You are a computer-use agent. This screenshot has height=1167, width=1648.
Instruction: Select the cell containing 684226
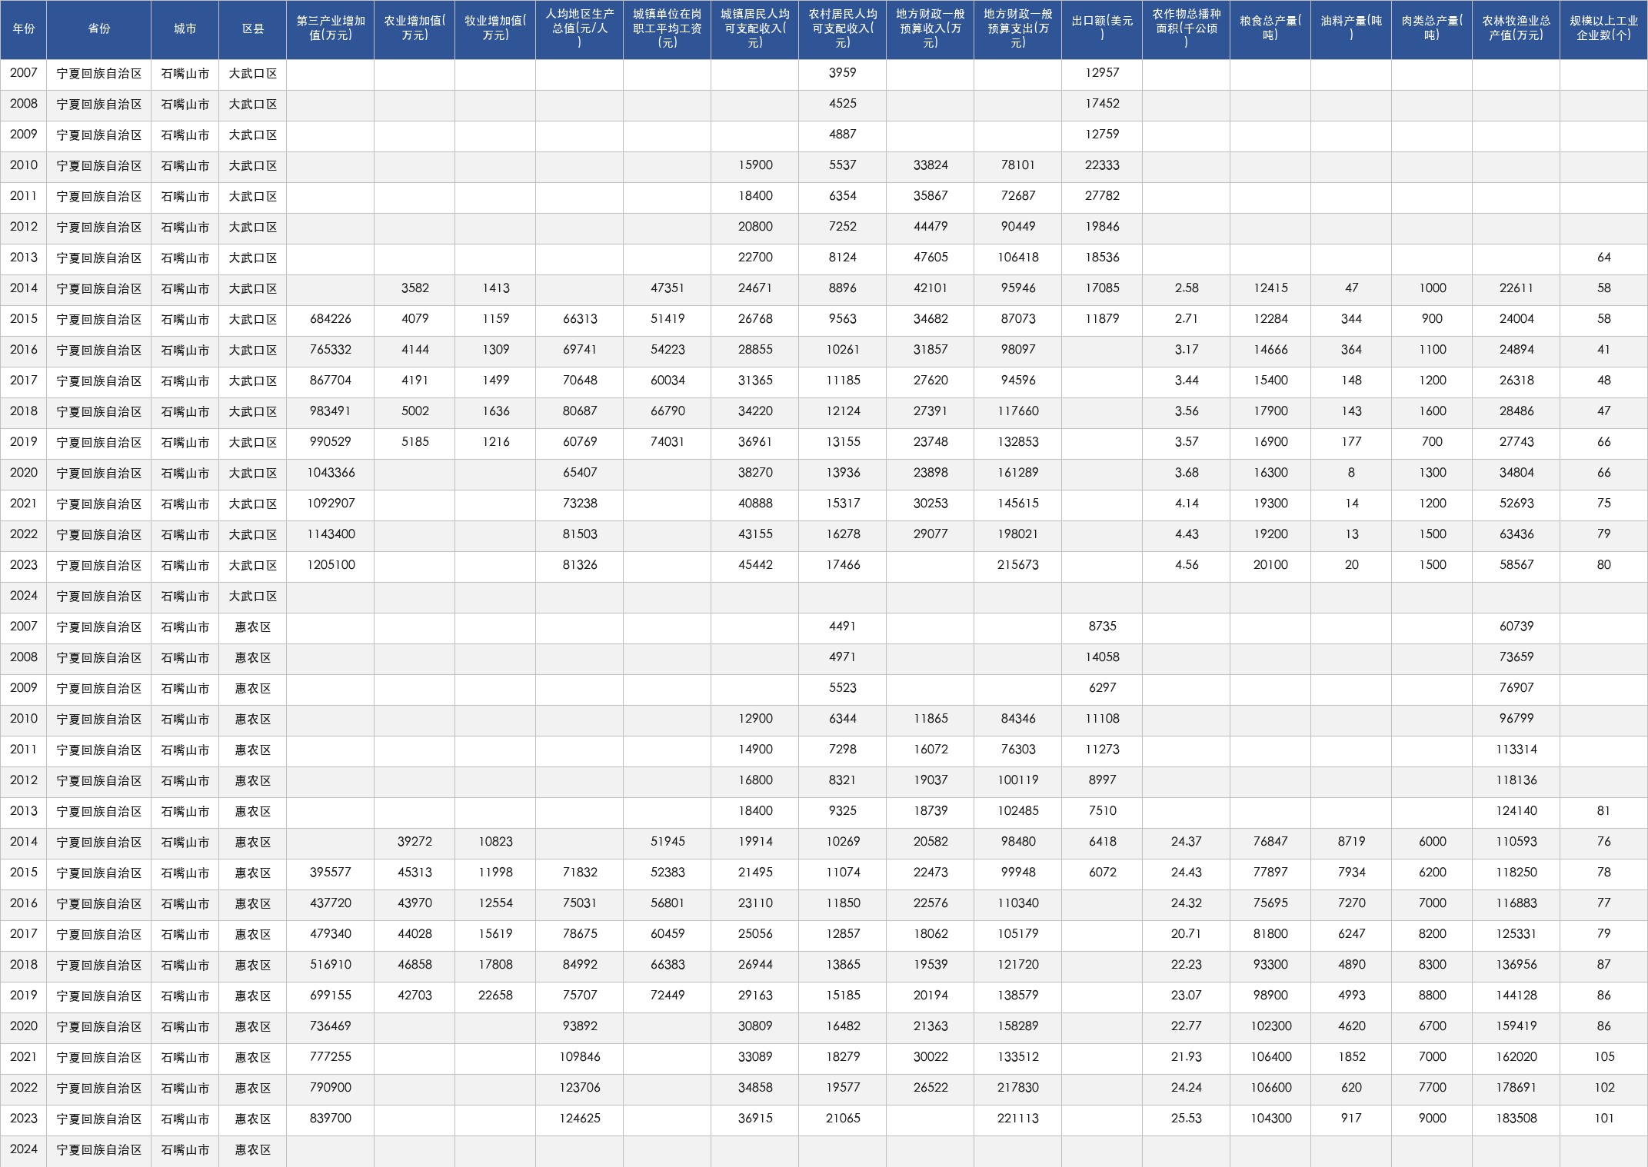pos(331,319)
